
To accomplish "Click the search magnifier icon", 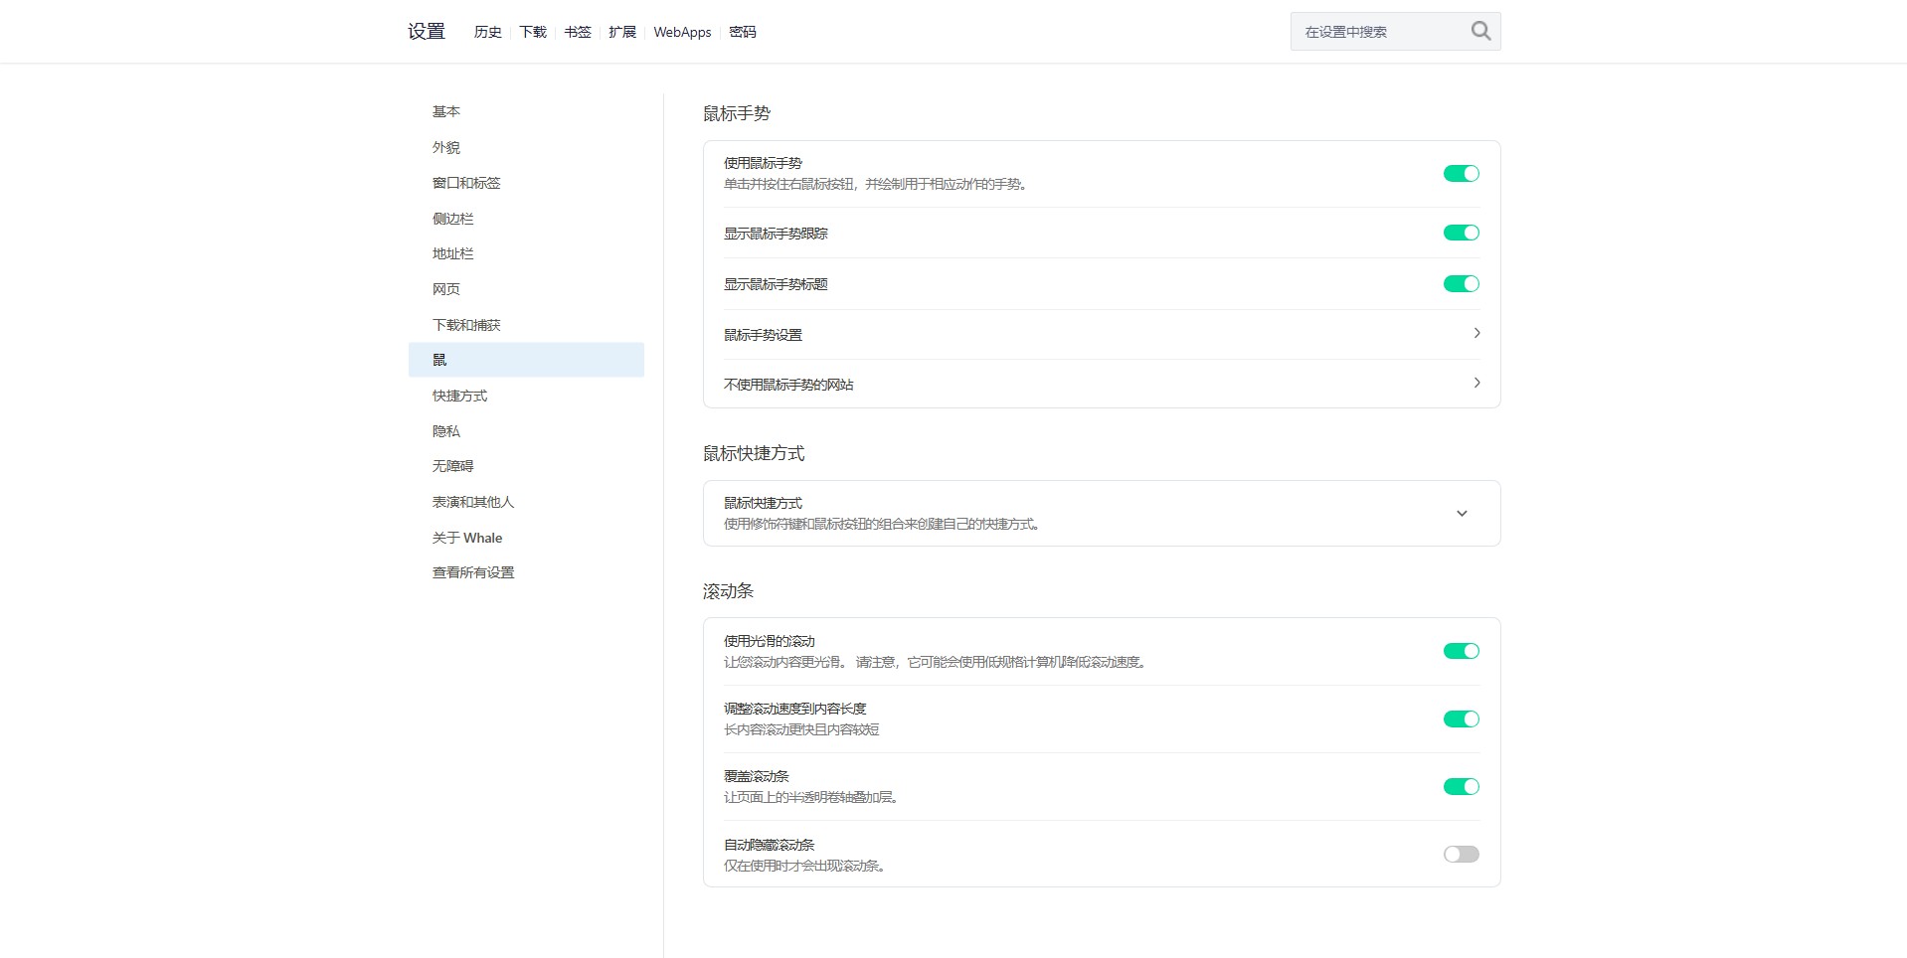I will pos(1479,32).
